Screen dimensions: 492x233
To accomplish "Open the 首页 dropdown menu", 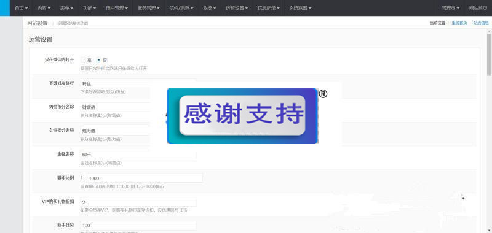I will coord(21,8).
